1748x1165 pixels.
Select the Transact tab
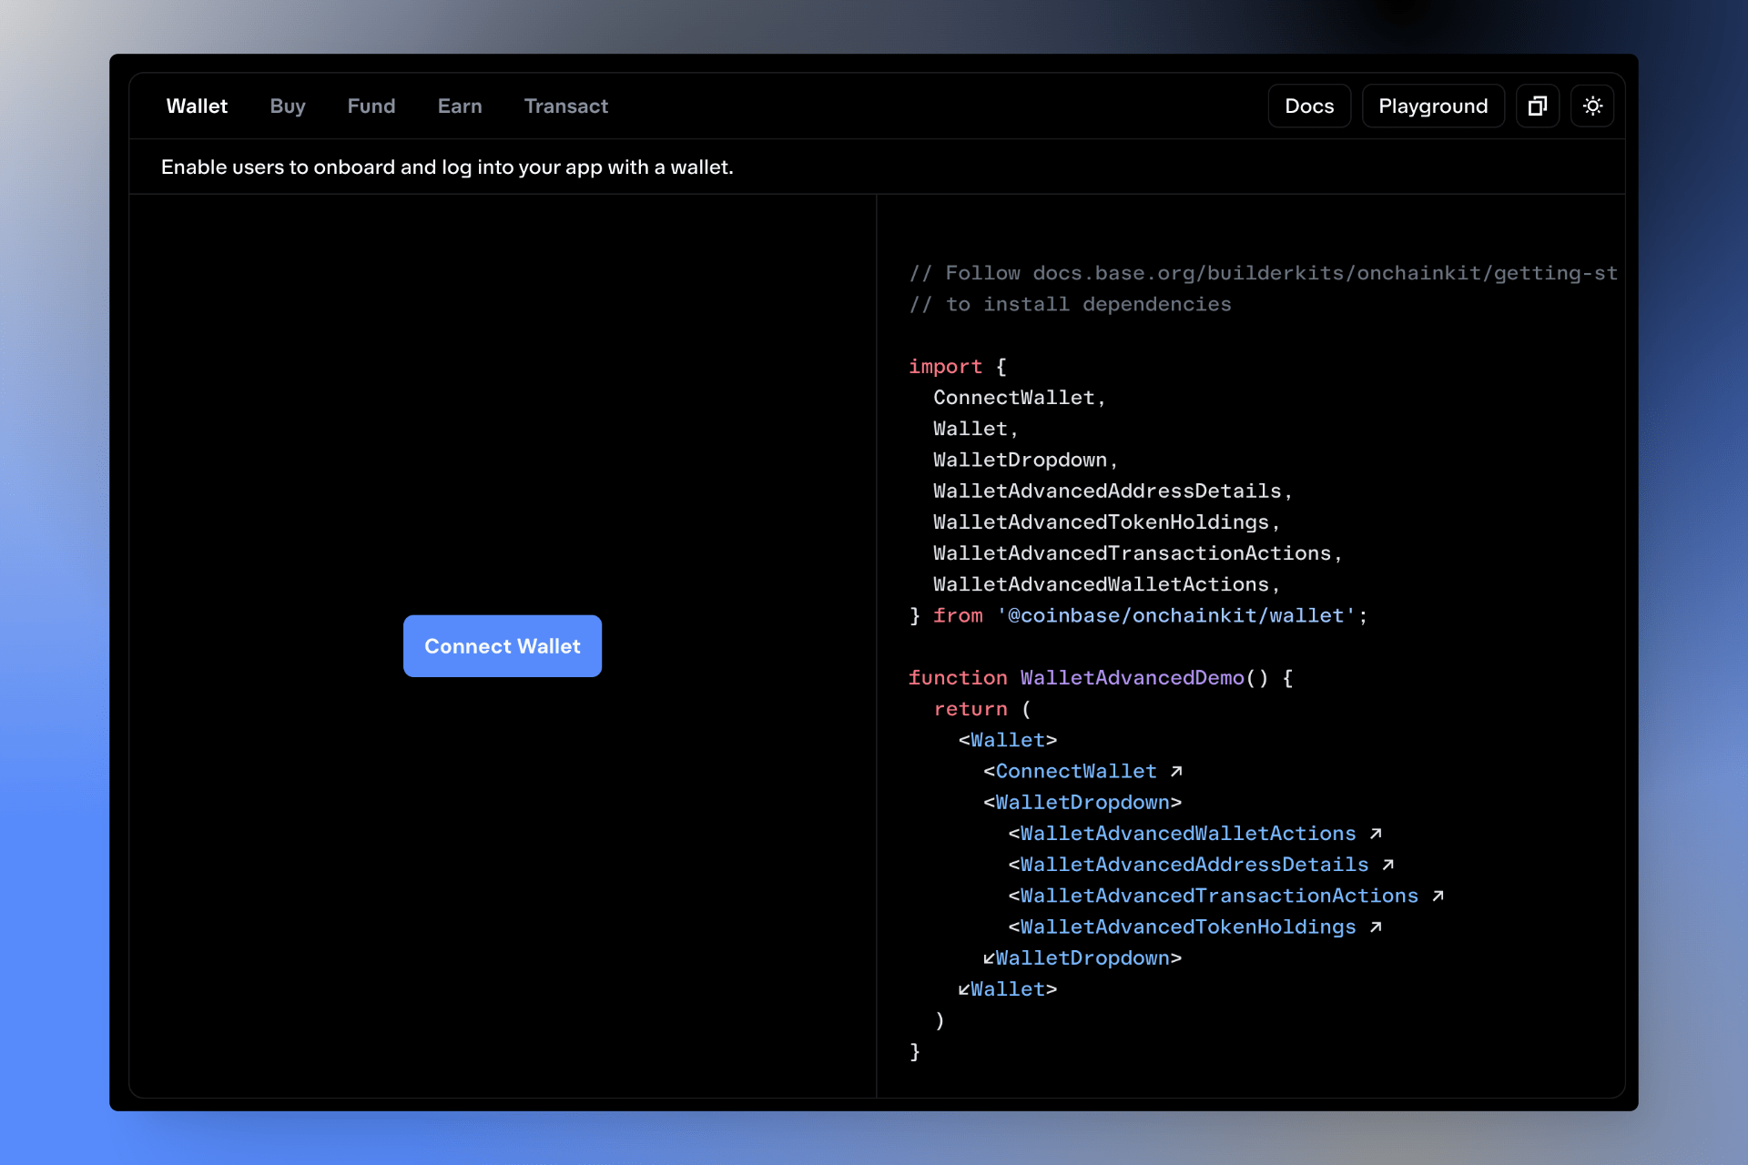(x=565, y=106)
